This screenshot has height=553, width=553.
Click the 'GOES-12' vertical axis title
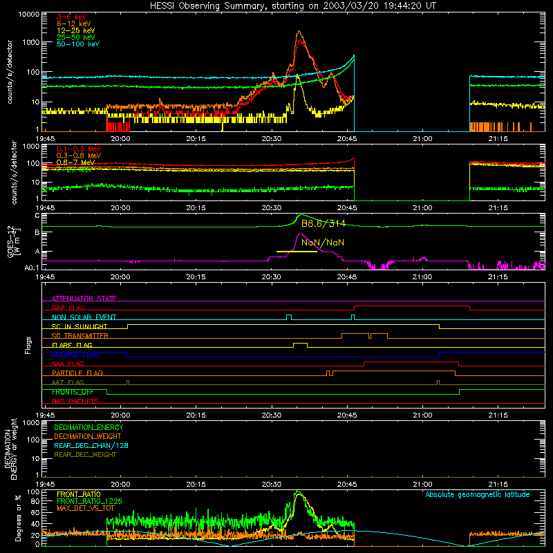(x=10, y=242)
